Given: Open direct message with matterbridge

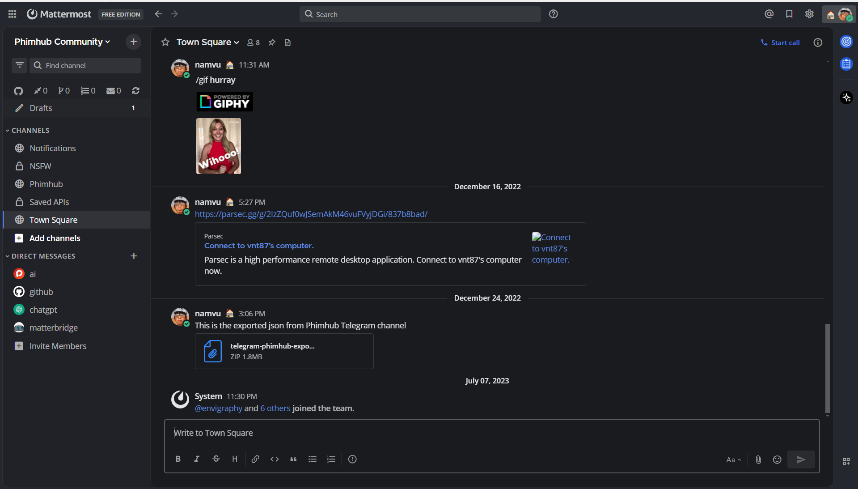Looking at the screenshot, I should coord(76,327).
